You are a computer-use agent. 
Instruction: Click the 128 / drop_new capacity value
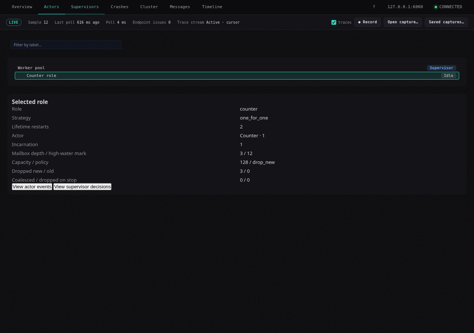[257, 162]
